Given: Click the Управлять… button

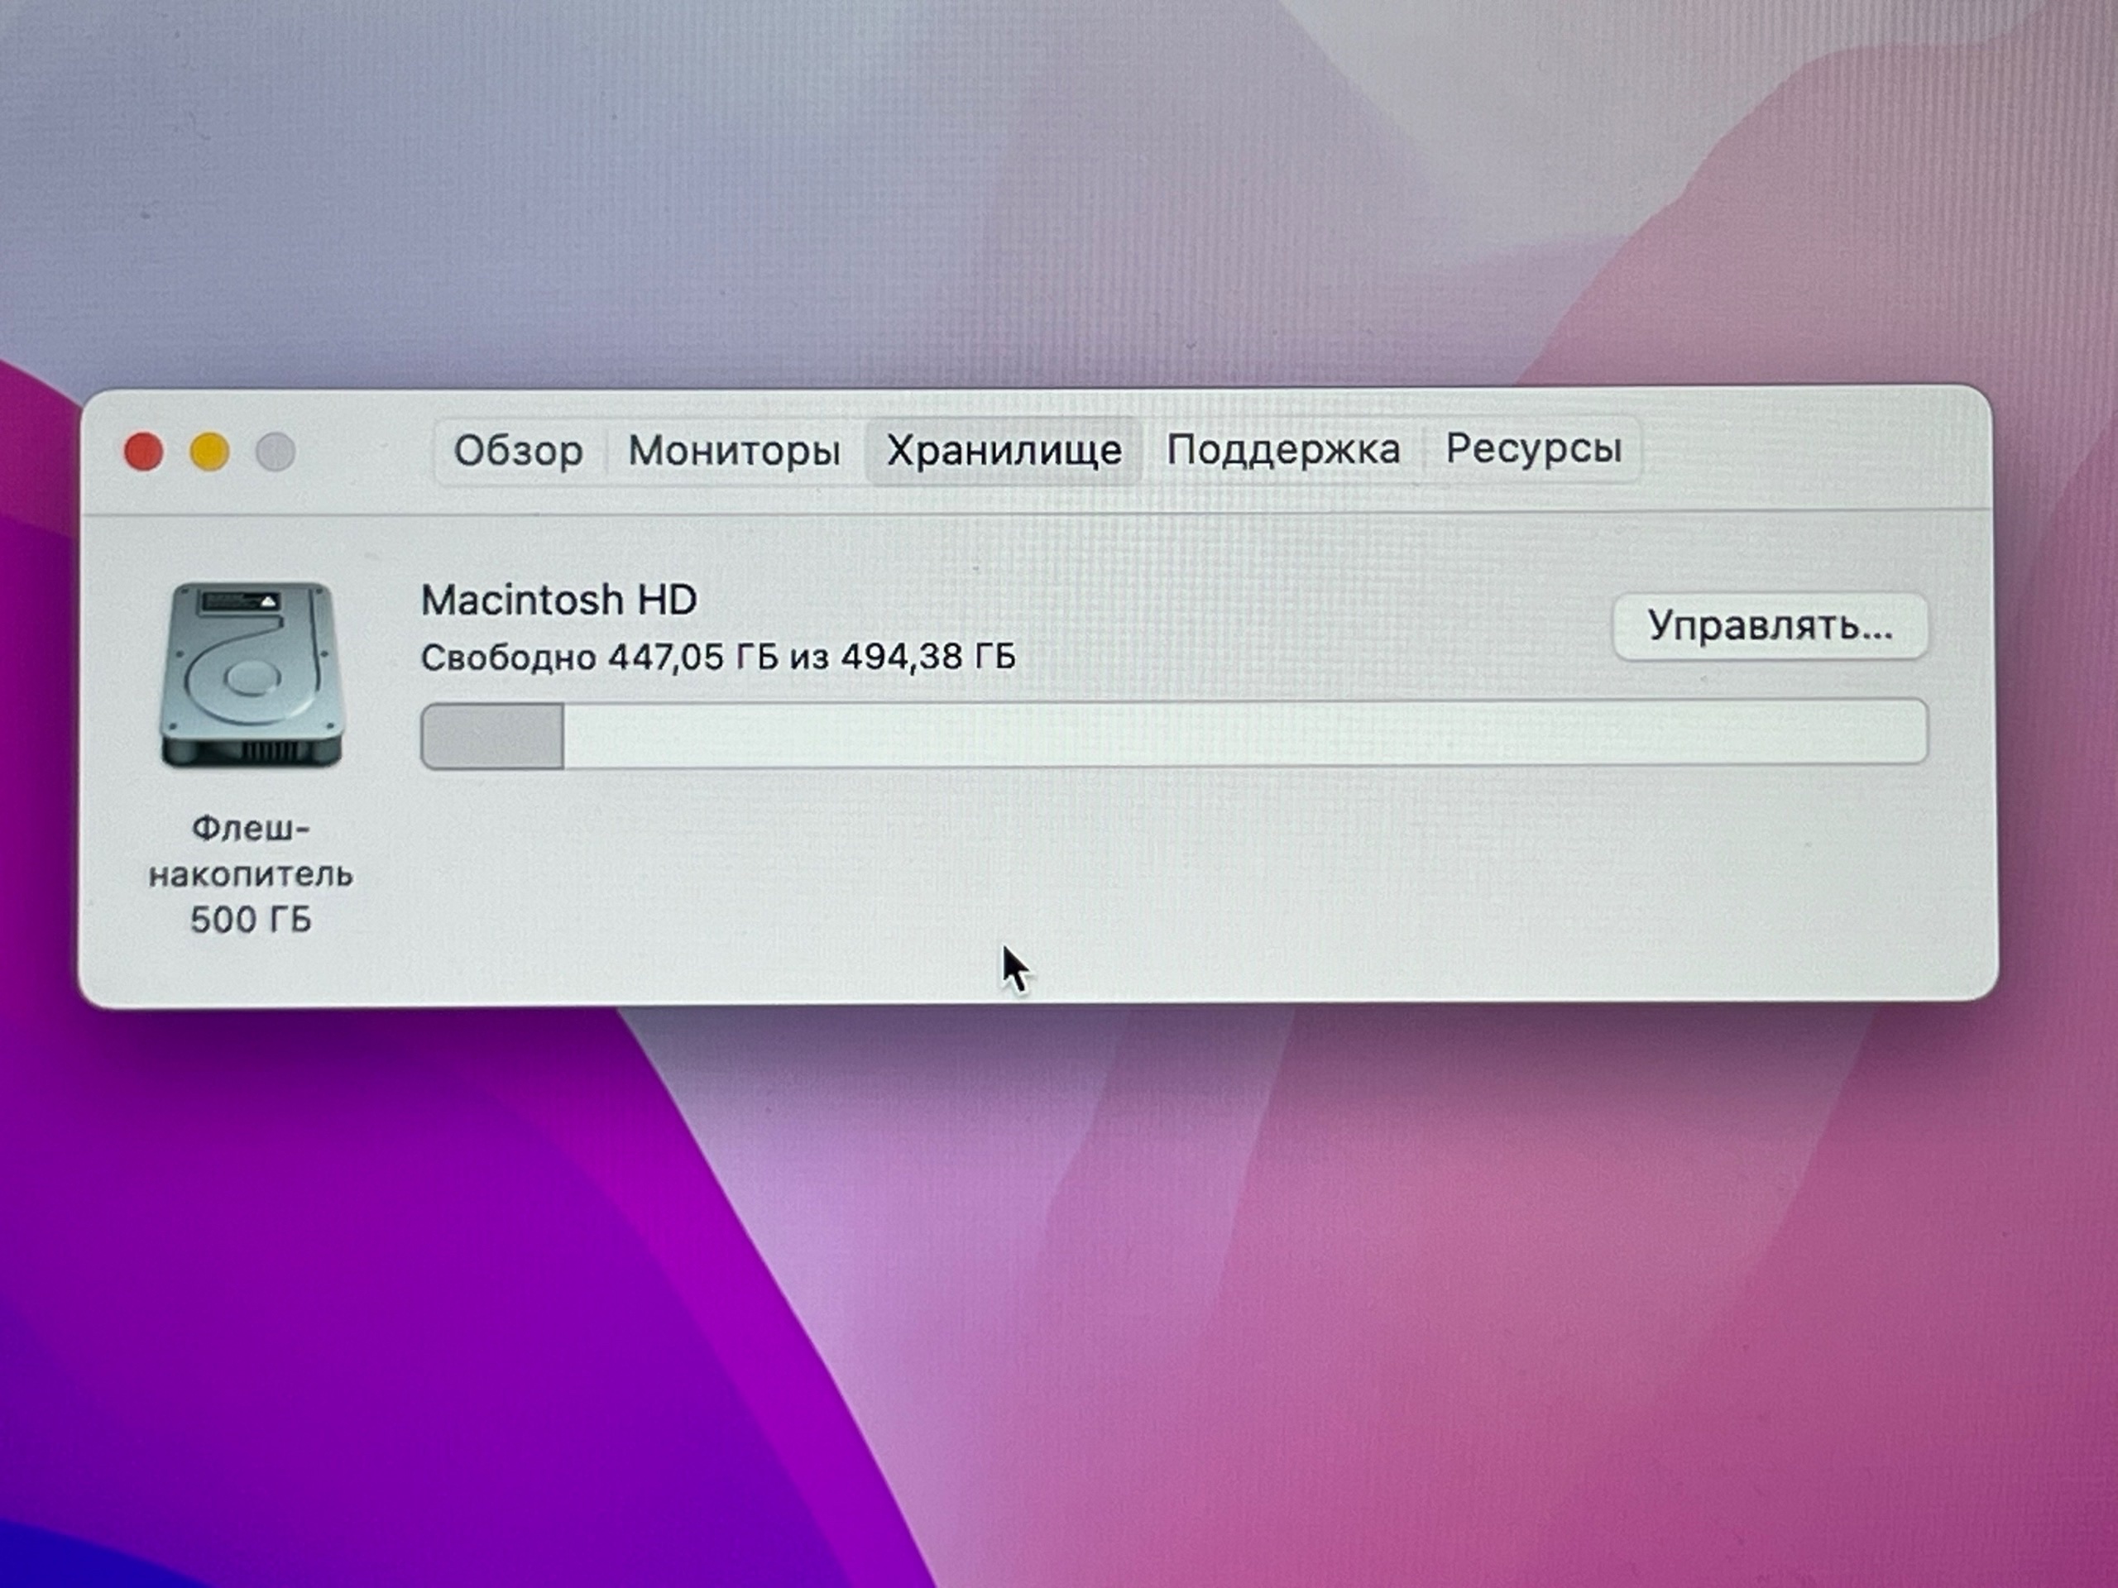Looking at the screenshot, I should [1770, 626].
